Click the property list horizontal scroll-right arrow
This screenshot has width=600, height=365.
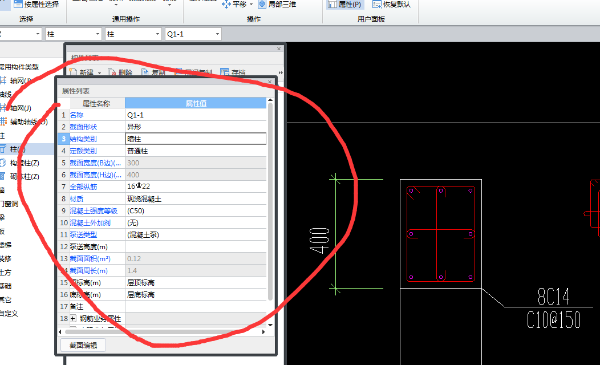[x=263, y=332]
